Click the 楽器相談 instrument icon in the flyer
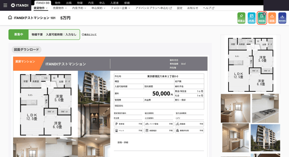Viewport: 289px width, 157px height. coord(147,130)
